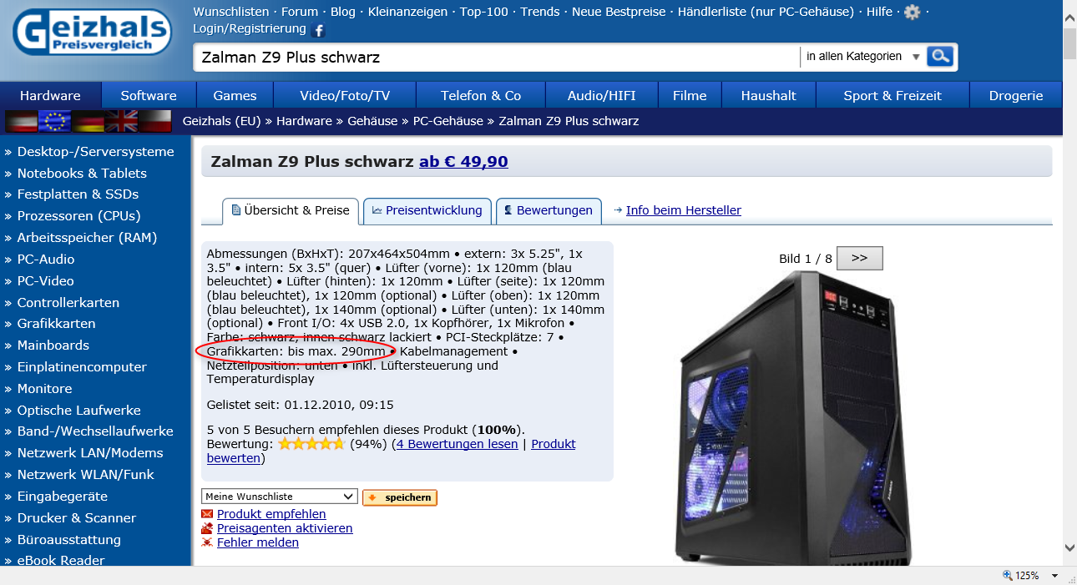Image resolution: width=1077 pixels, height=585 pixels.
Task: Open the Filme category menu
Action: 690,95
